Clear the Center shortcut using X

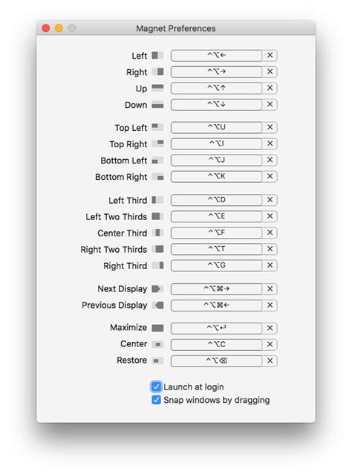pyautogui.click(x=270, y=344)
